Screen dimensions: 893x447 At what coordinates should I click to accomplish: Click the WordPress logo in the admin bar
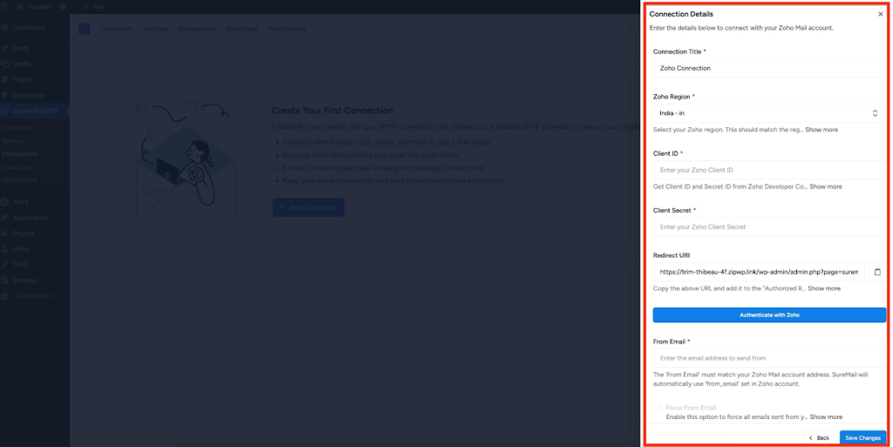4,7
